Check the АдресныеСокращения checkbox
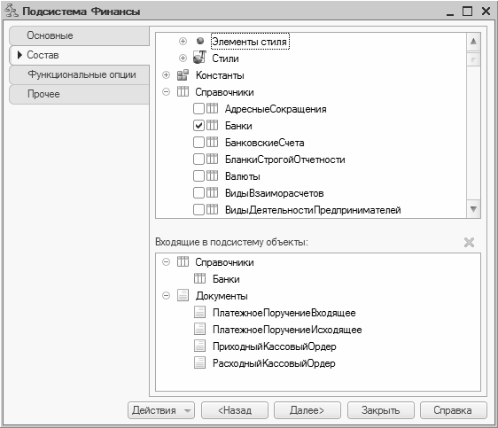 [x=198, y=109]
